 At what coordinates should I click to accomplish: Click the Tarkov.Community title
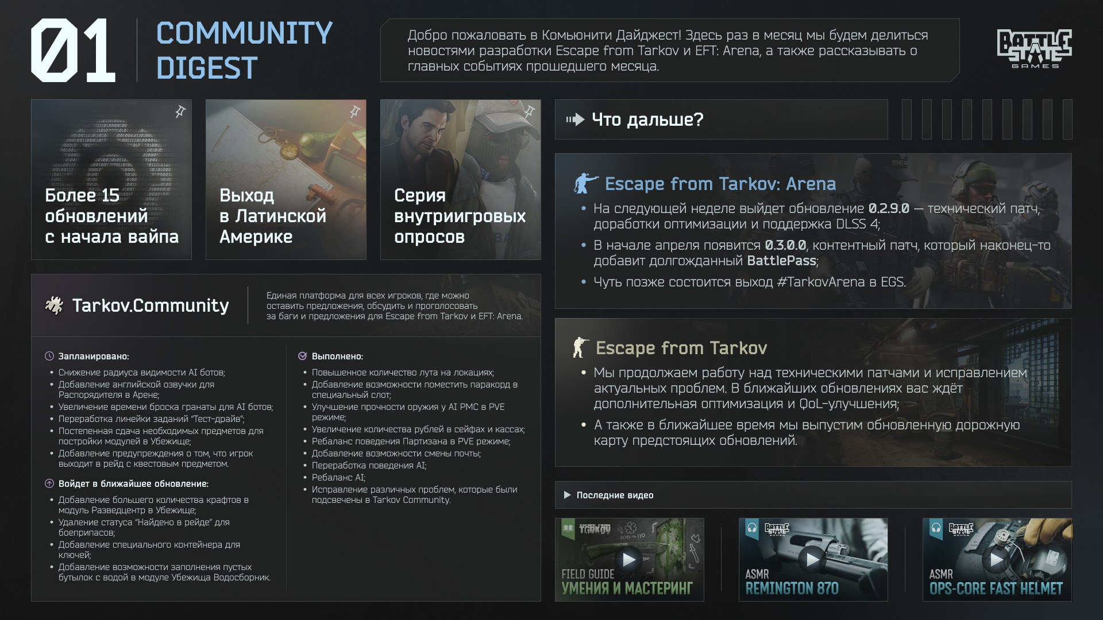click(x=151, y=305)
